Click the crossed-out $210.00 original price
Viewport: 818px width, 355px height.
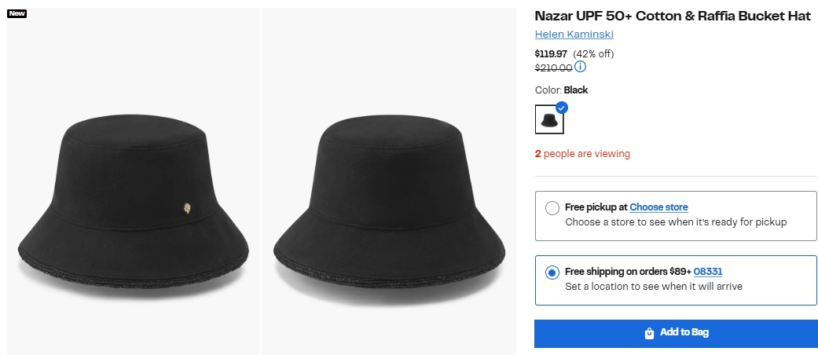click(x=553, y=68)
